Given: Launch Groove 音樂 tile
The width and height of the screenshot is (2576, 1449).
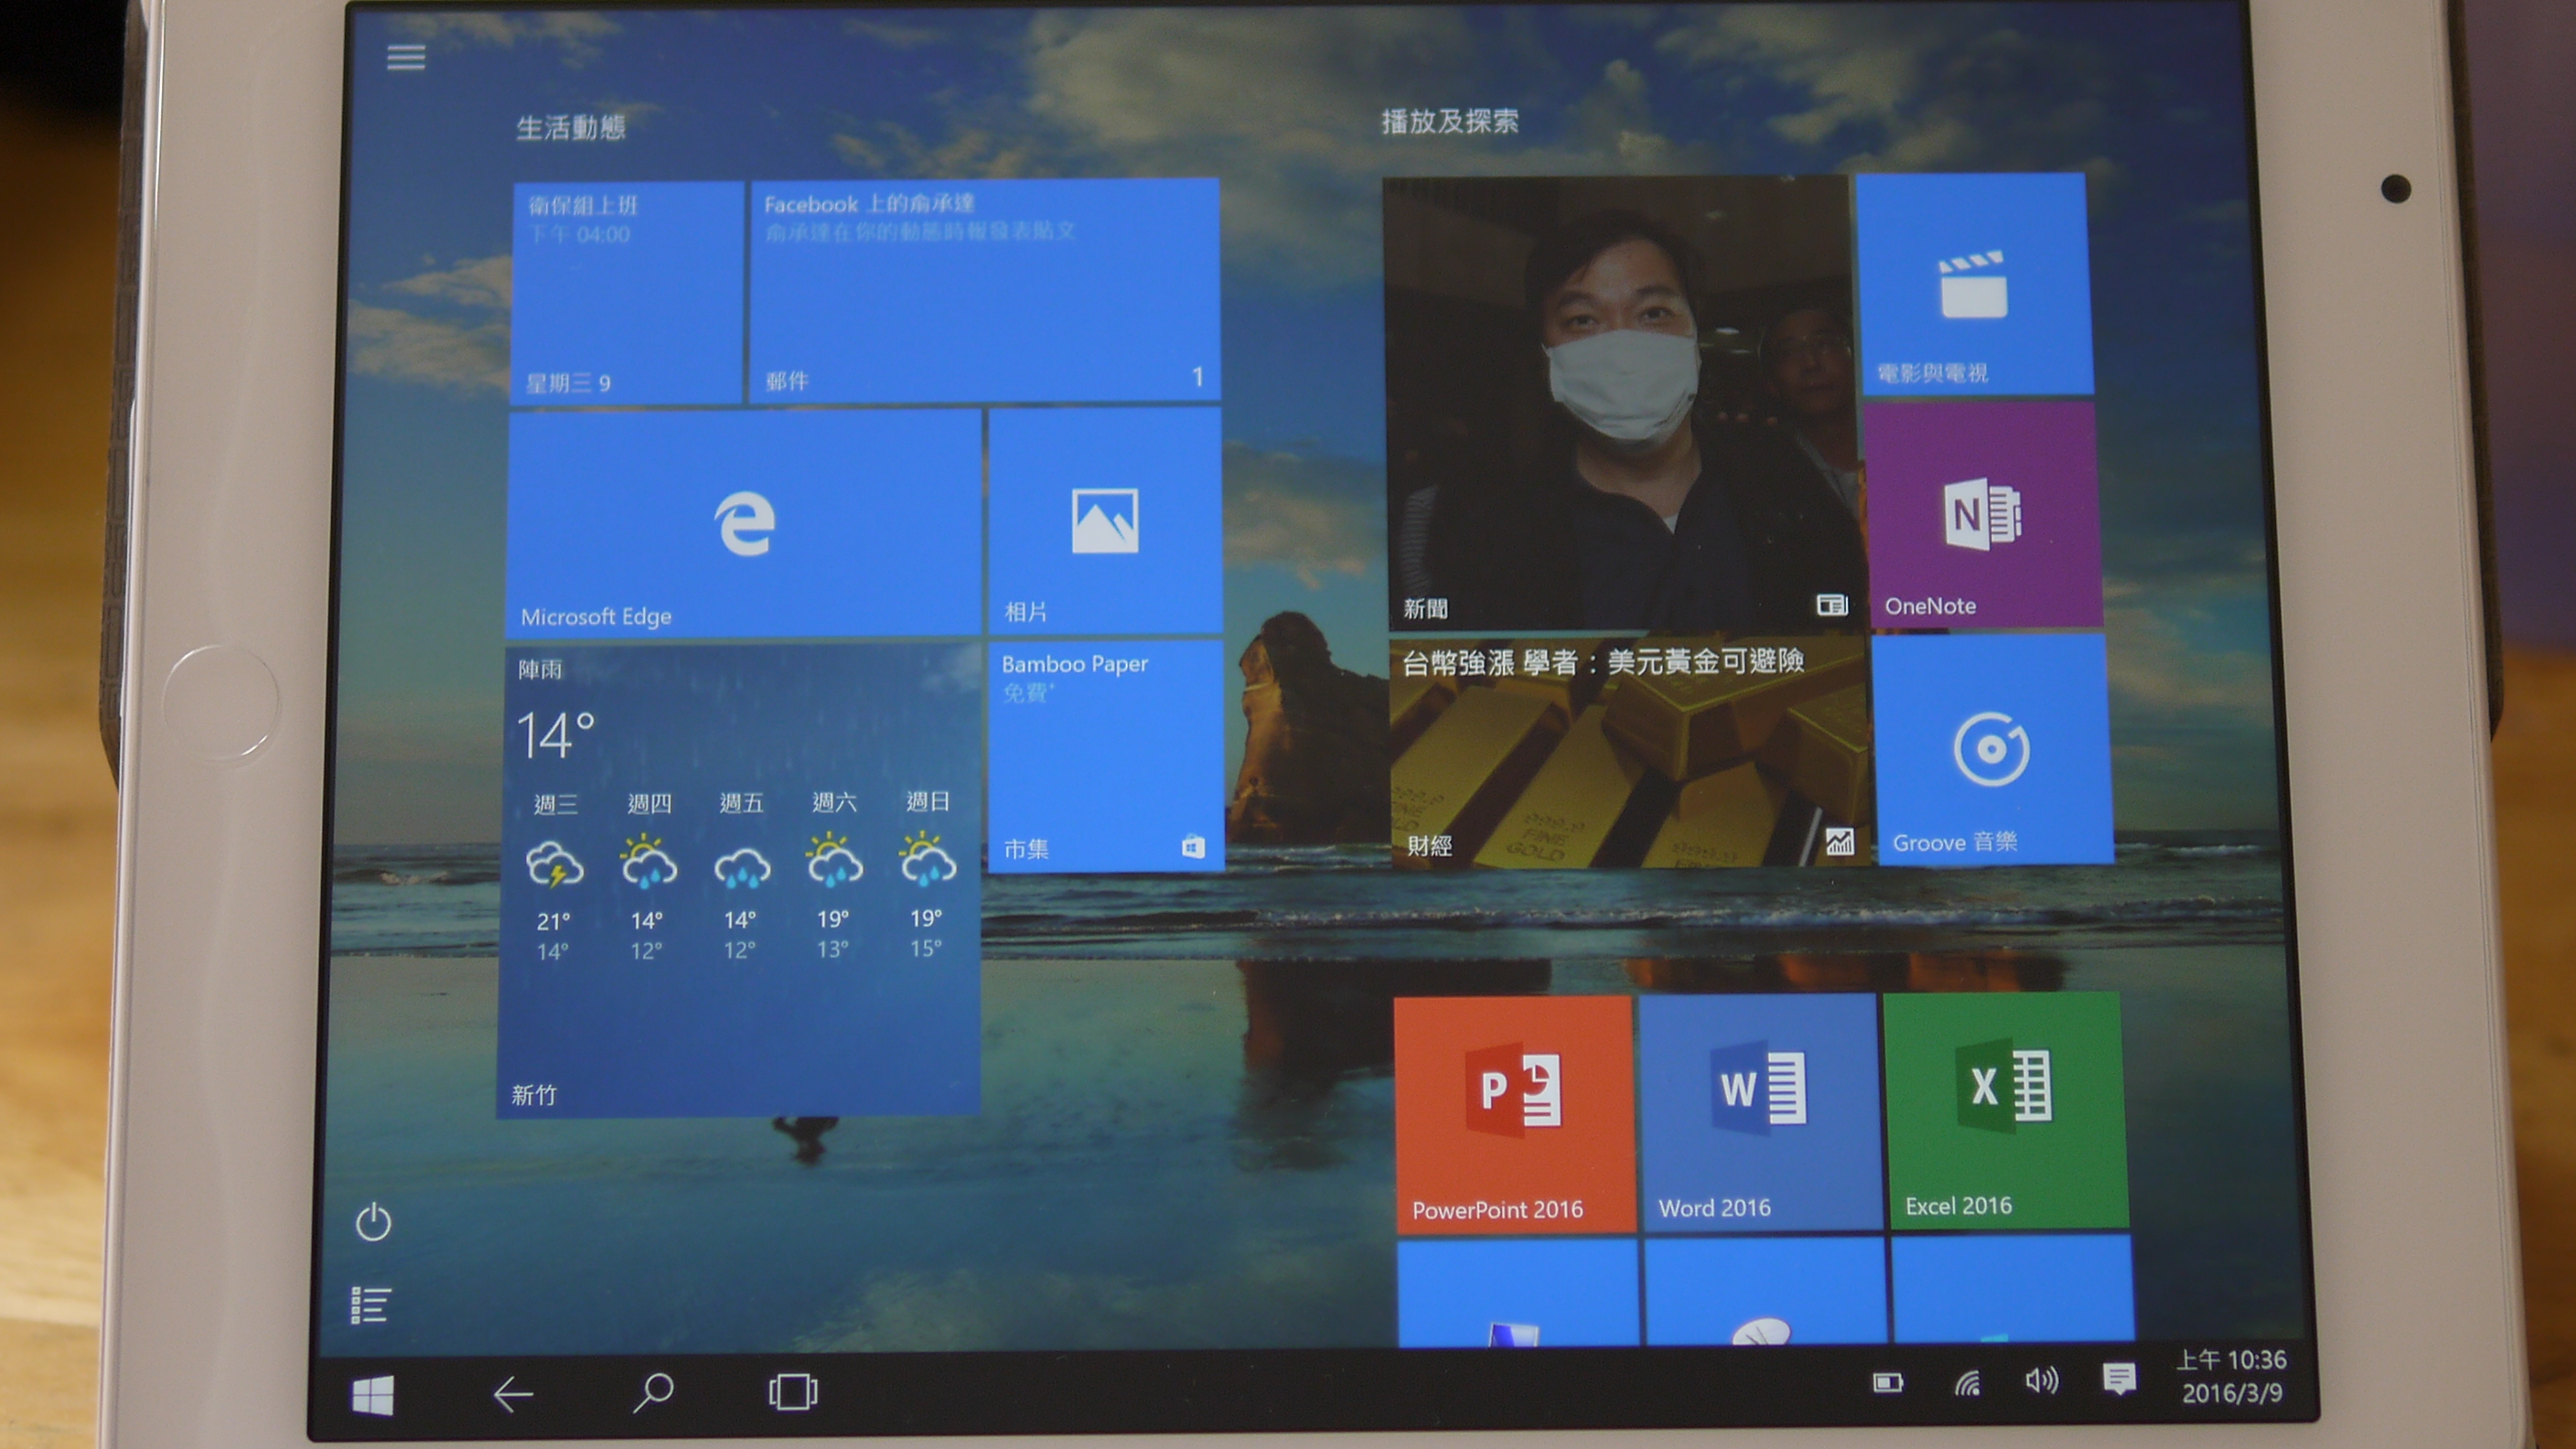Looking at the screenshot, I should click(1992, 750).
